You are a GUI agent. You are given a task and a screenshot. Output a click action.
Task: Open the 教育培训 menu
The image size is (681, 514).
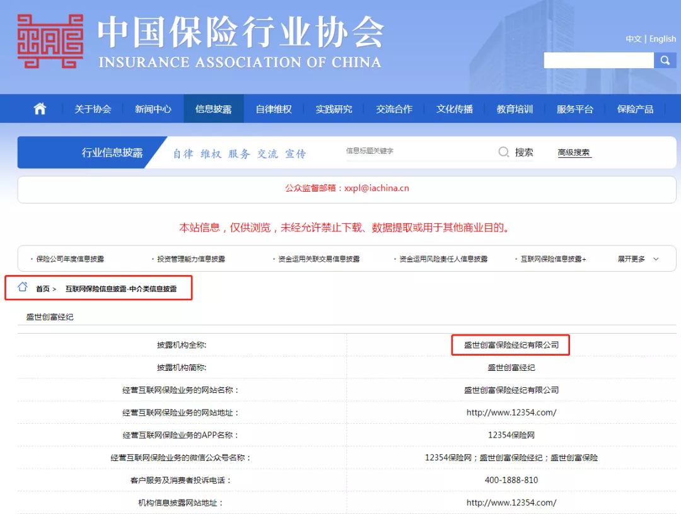tap(515, 109)
